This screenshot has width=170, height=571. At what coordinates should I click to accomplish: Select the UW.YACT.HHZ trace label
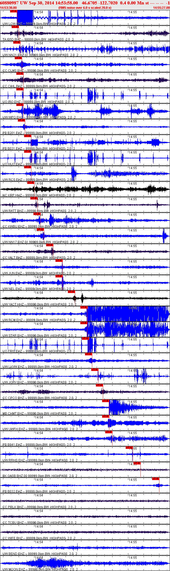[39, 304]
